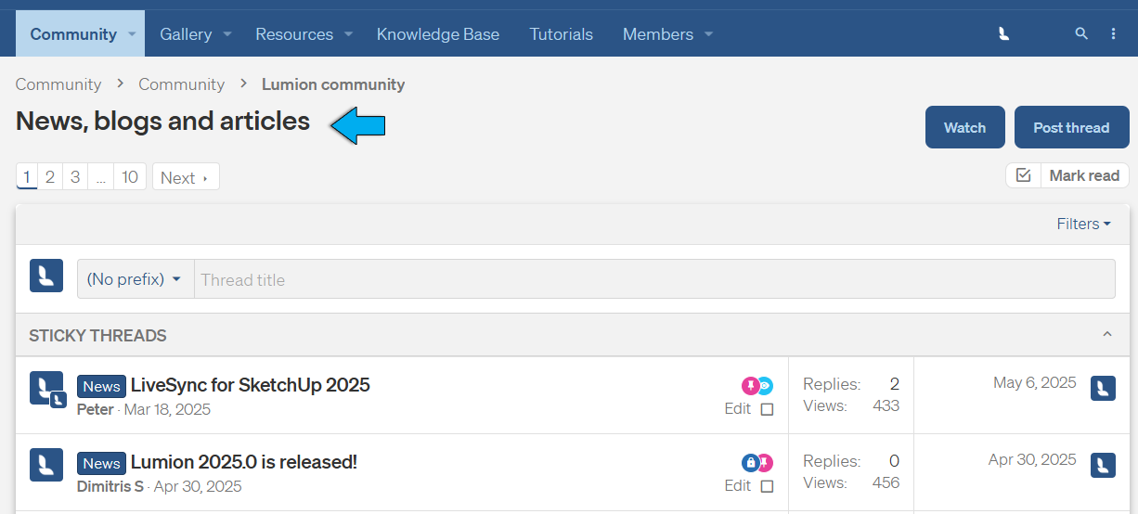The width and height of the screenshot is (1138, 514).
Task: Open the Lumion account avatar in navbar
Action: pos(1003,33)
